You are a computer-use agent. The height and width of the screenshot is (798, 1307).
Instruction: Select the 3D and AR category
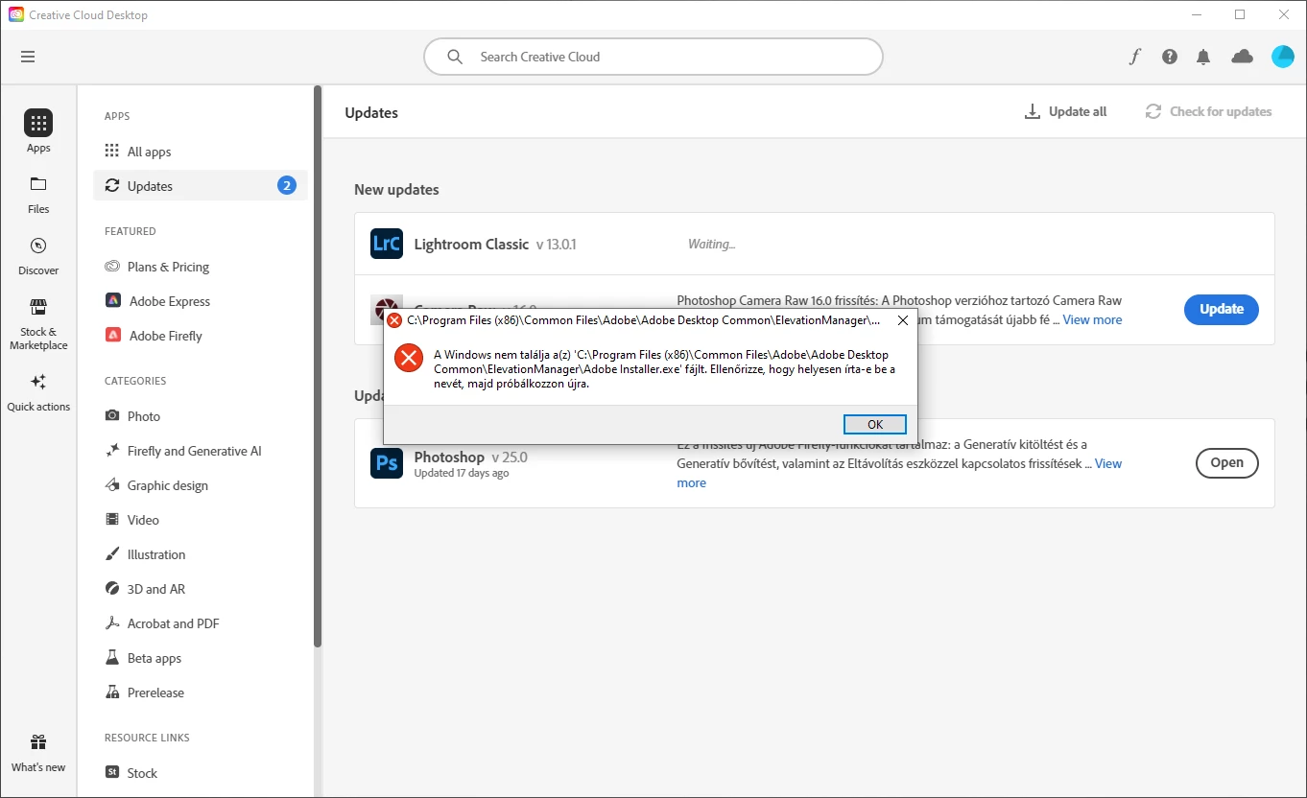[201, 589]
